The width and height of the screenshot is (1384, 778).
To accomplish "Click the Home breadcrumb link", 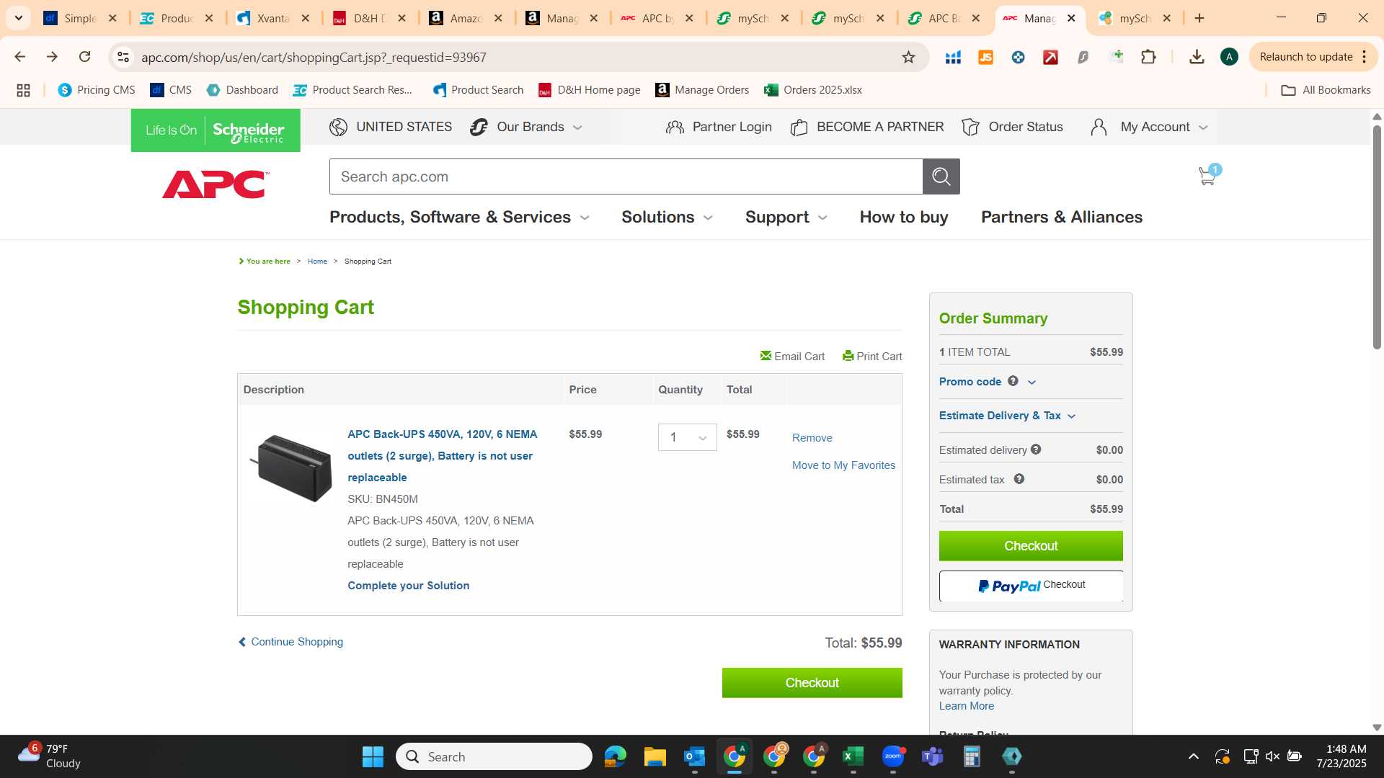I will point(317,261).
